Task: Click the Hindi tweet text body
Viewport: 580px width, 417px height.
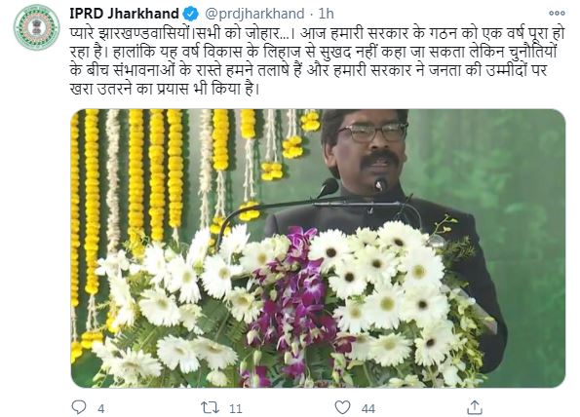Action: 317,61
